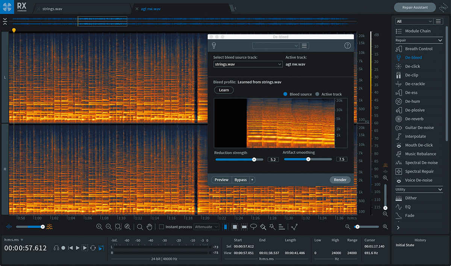Screen dimensions: 451x266
Task: Click the plus button beside Bypass
Action: tap(252, 180)
